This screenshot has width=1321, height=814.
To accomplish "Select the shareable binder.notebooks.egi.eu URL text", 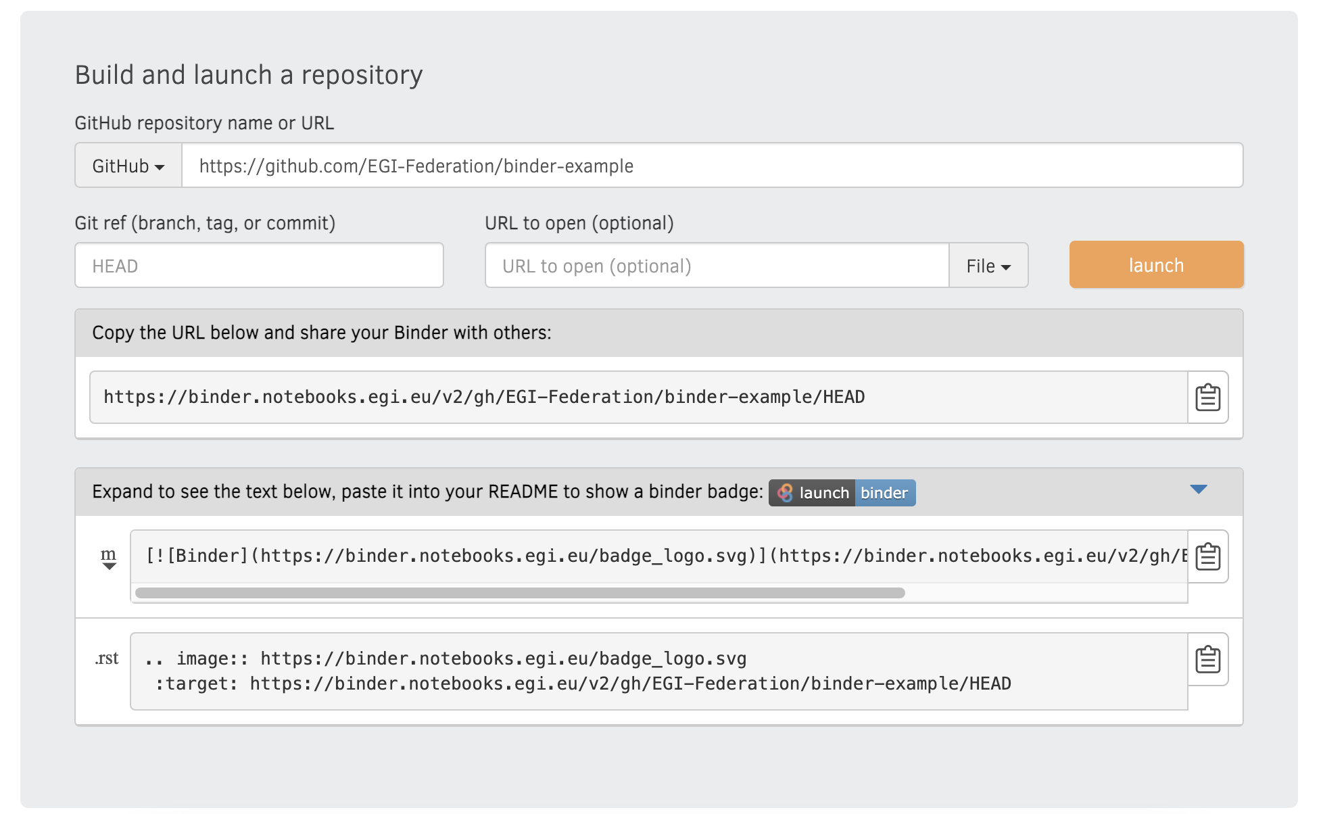I will coord(484,397).
